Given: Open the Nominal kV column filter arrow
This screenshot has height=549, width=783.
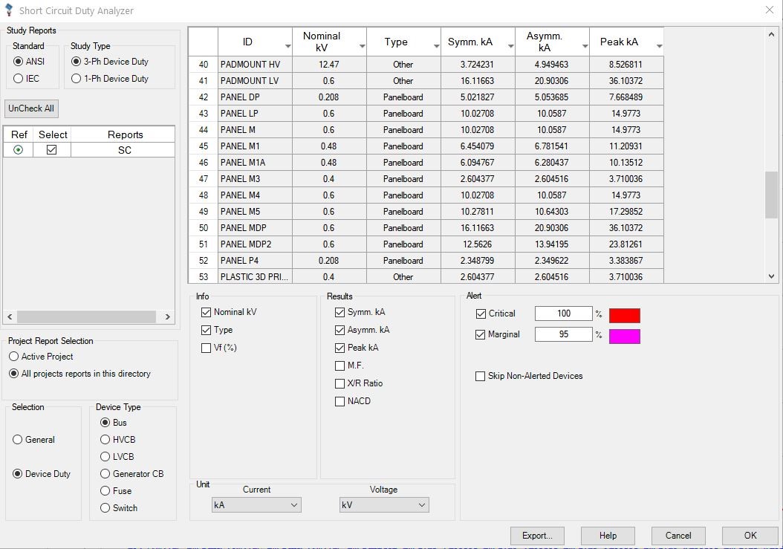Looking at the screenshot, I should pos(362,47).
